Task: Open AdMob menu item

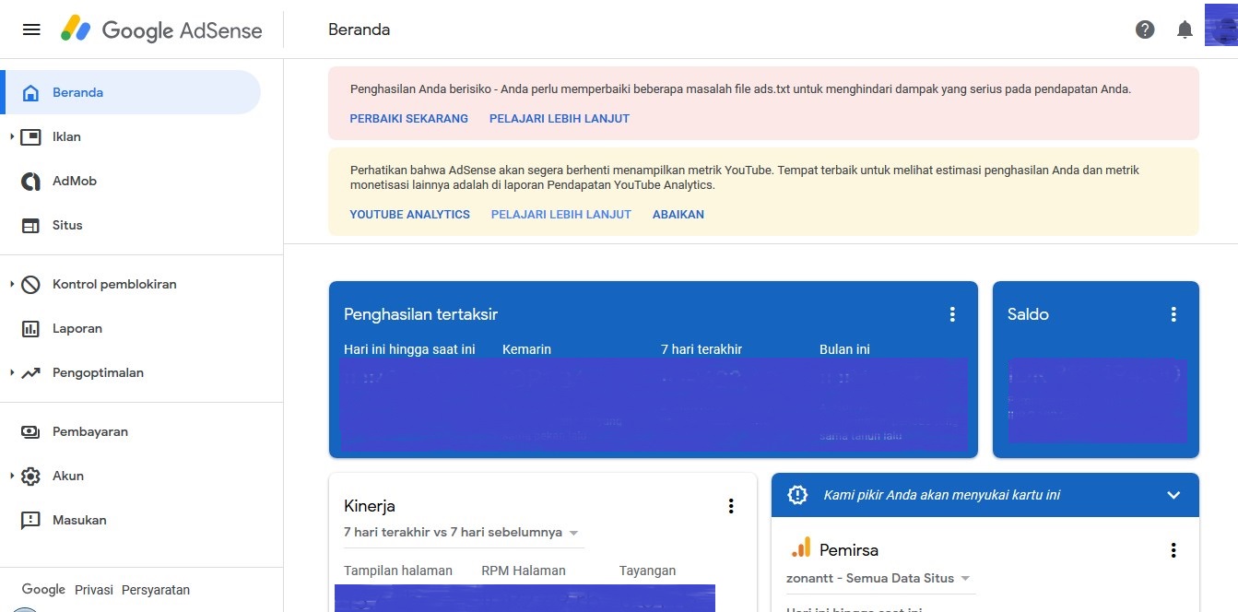Action: pyautogui.click(x=131, y=182)
